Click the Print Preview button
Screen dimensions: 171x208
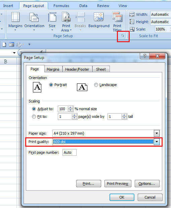click(x=118, y=184)
